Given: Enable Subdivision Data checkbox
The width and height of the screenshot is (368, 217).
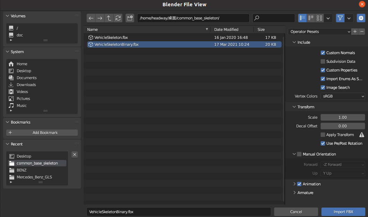Looking at the screenshot, I should (x=323, y=61).
